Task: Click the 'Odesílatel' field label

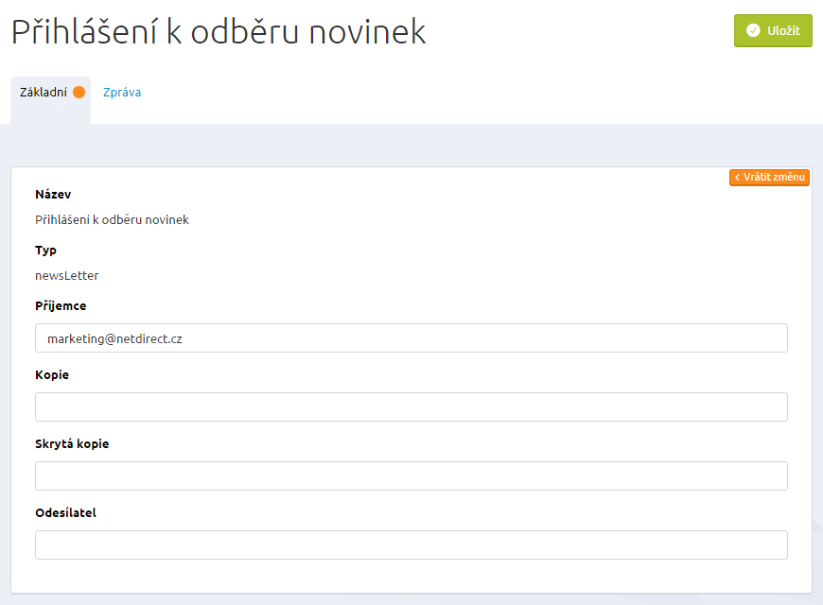Action: tap(65, 512)
